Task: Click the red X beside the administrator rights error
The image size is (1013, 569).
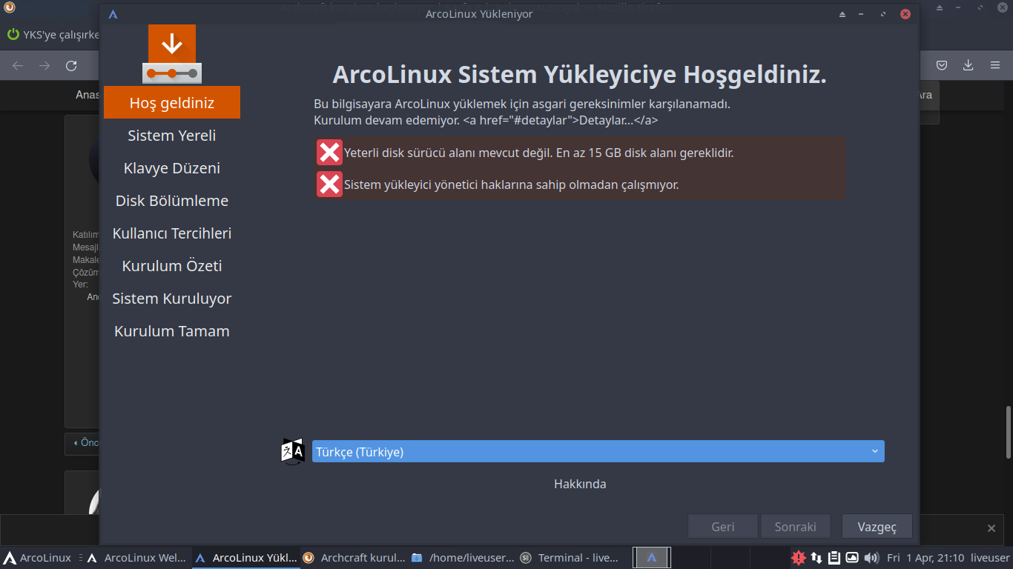Action: [x=329, y=184]
